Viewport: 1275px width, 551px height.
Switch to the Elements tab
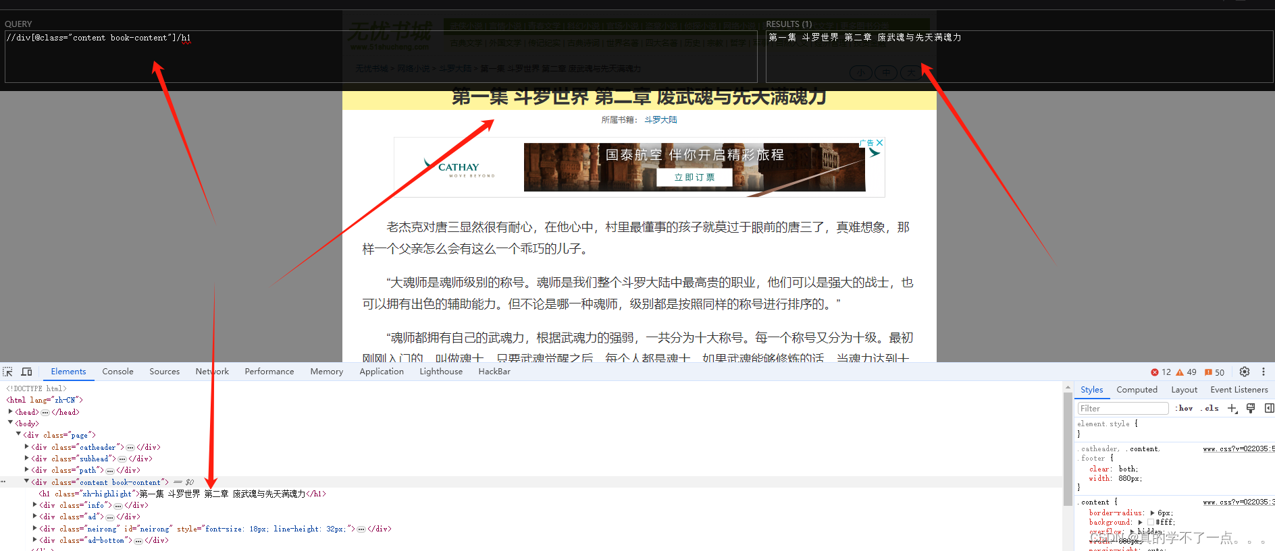tap(68, 372)
